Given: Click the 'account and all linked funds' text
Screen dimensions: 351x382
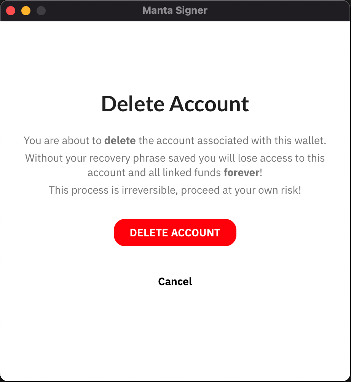Looking at the screenshot, I should coord(154,172).
